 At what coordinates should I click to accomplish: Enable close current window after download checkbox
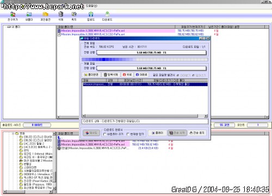(128, 134)
